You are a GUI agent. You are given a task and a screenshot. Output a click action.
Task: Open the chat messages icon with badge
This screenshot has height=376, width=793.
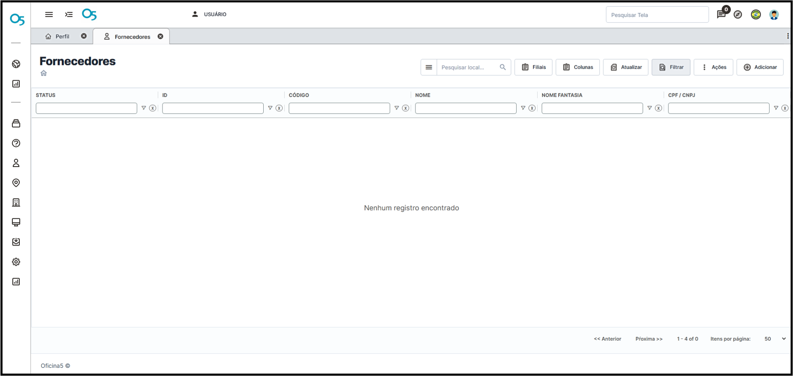click(x=721, y=14)
